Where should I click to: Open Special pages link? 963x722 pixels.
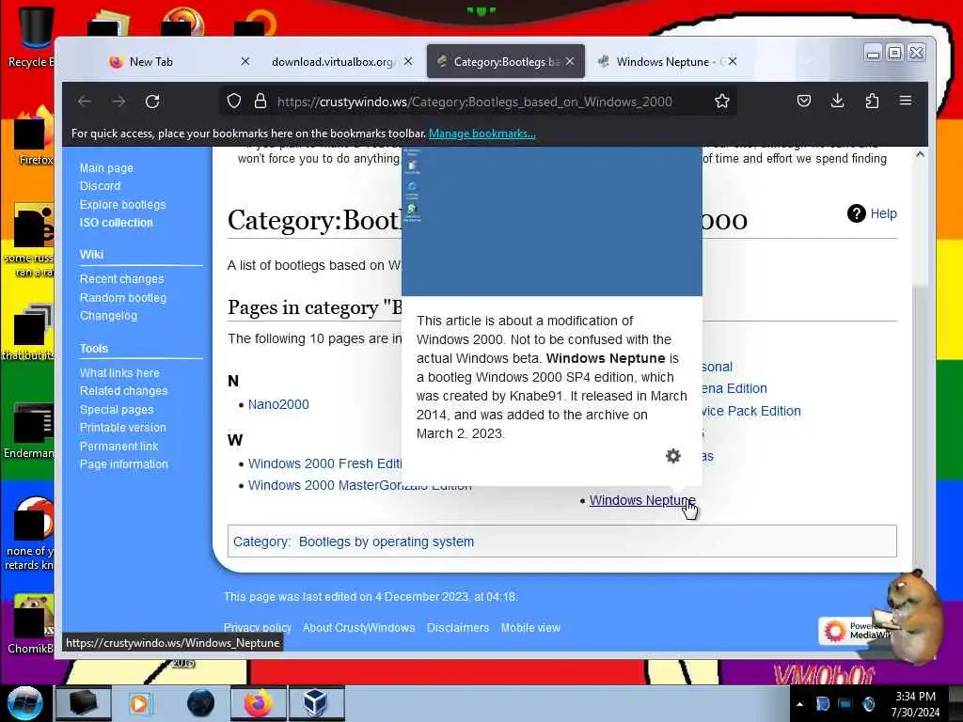(x=117, y=410)
